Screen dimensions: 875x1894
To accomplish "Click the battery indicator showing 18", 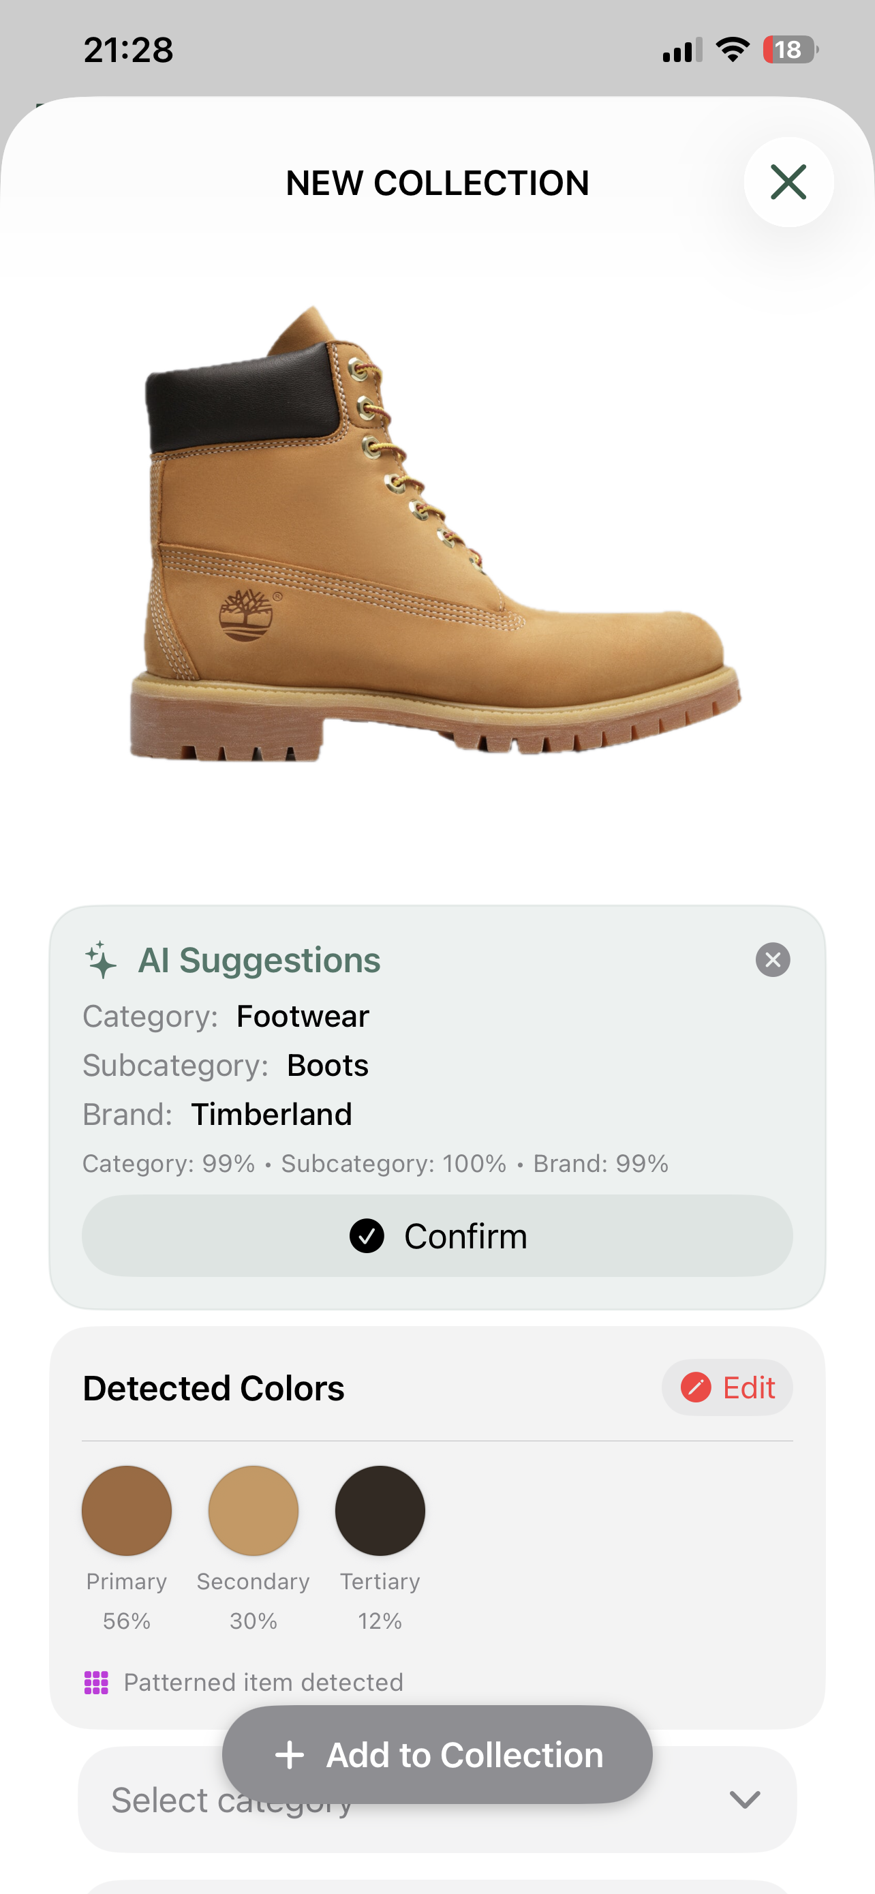I will click(x=788, y=48).
